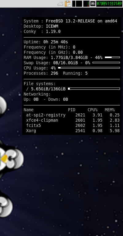The height and width of the screenshot is (236, 123).
Task: Click the 'Networking:' heading
Action: coord(37,94)
